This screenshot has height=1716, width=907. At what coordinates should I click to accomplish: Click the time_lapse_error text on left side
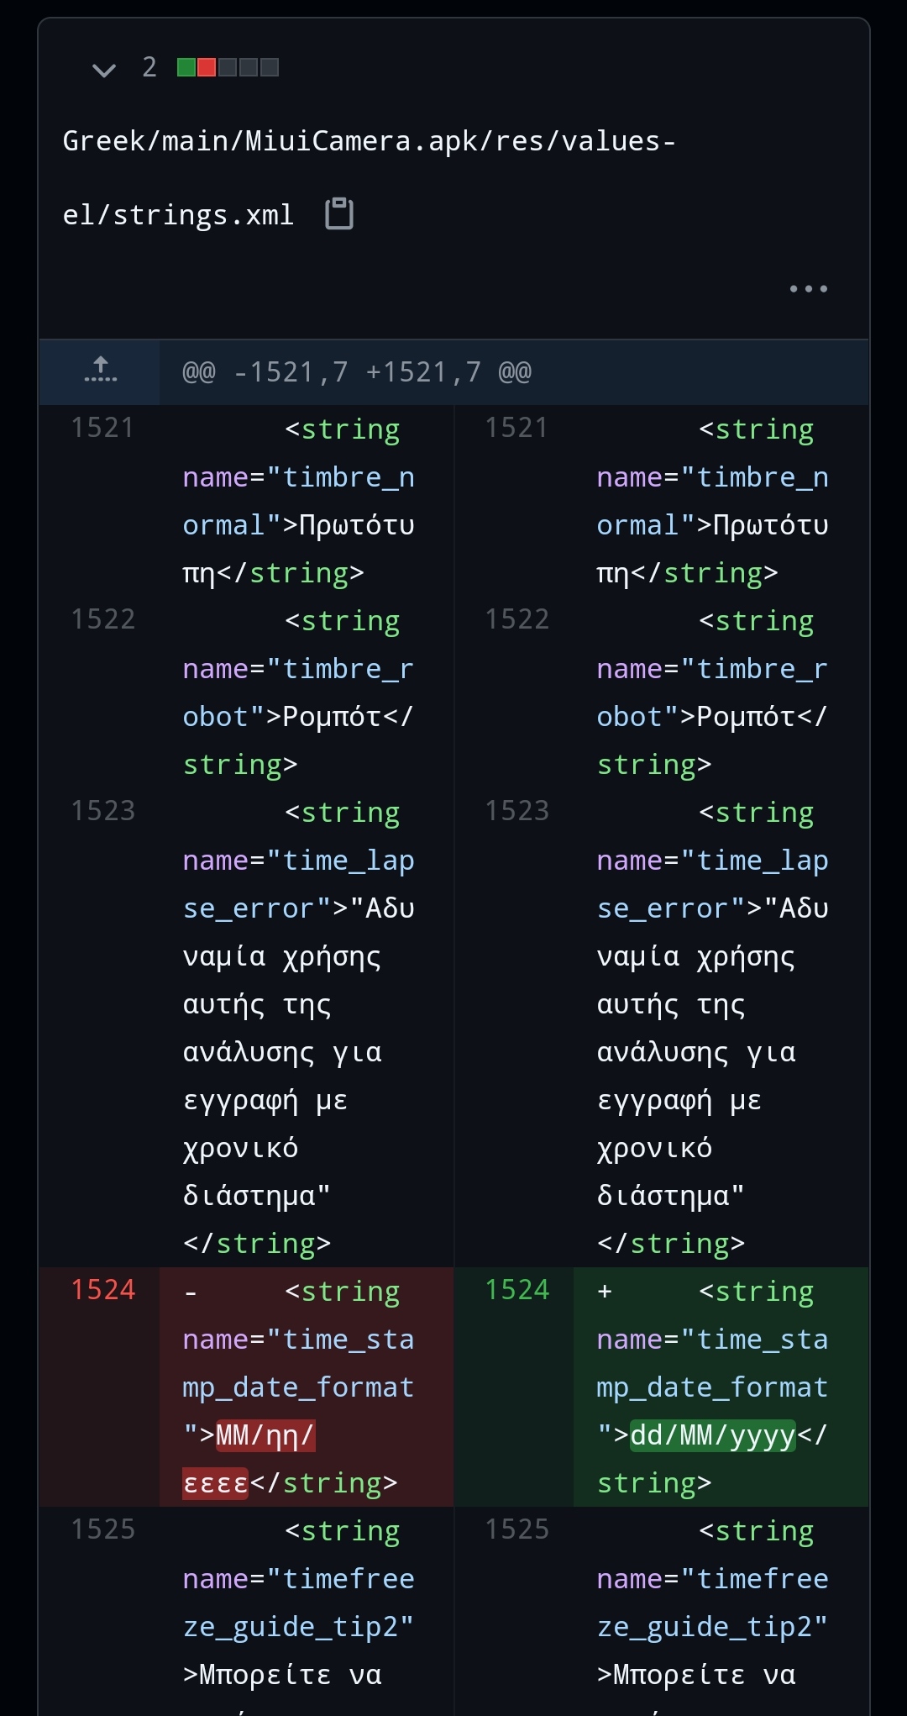click(x=298, y=884)
